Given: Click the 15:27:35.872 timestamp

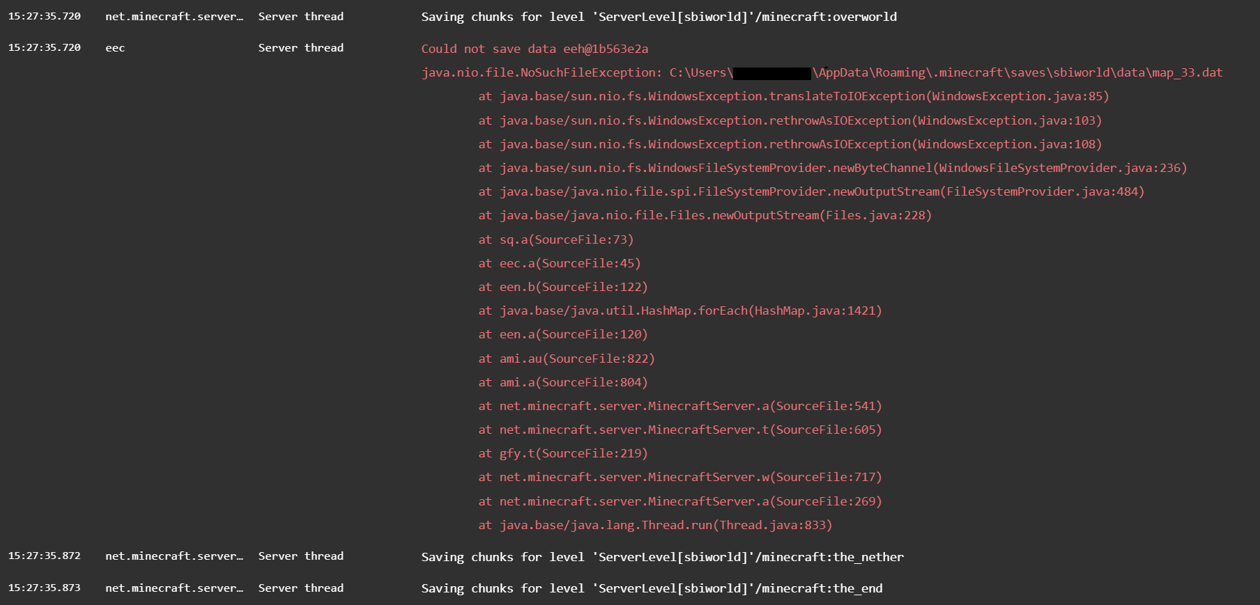Looking at the screenshot, I should click(45, 556).
